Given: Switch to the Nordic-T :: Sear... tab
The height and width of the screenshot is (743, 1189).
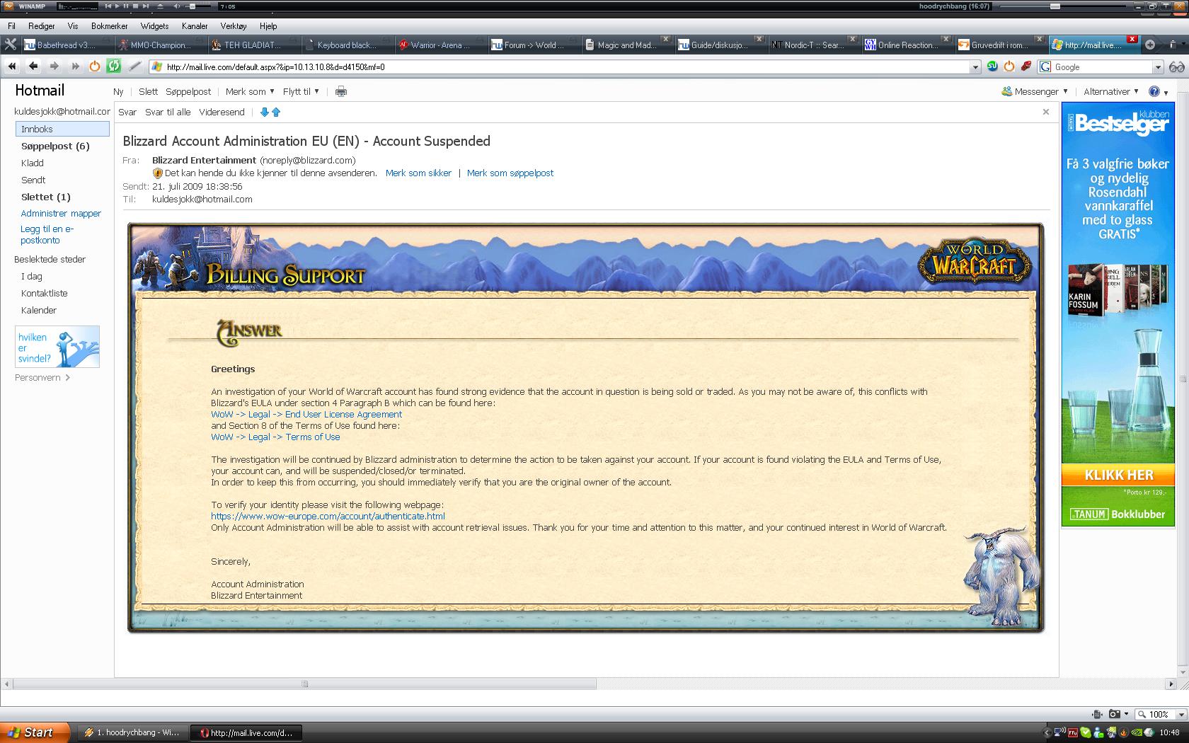Looking at the screenshot, I should point(814,45).
